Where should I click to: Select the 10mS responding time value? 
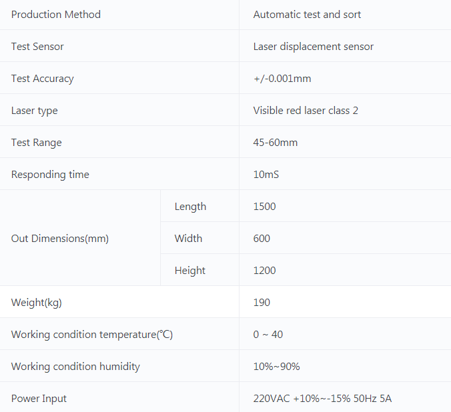coord(266,175)
